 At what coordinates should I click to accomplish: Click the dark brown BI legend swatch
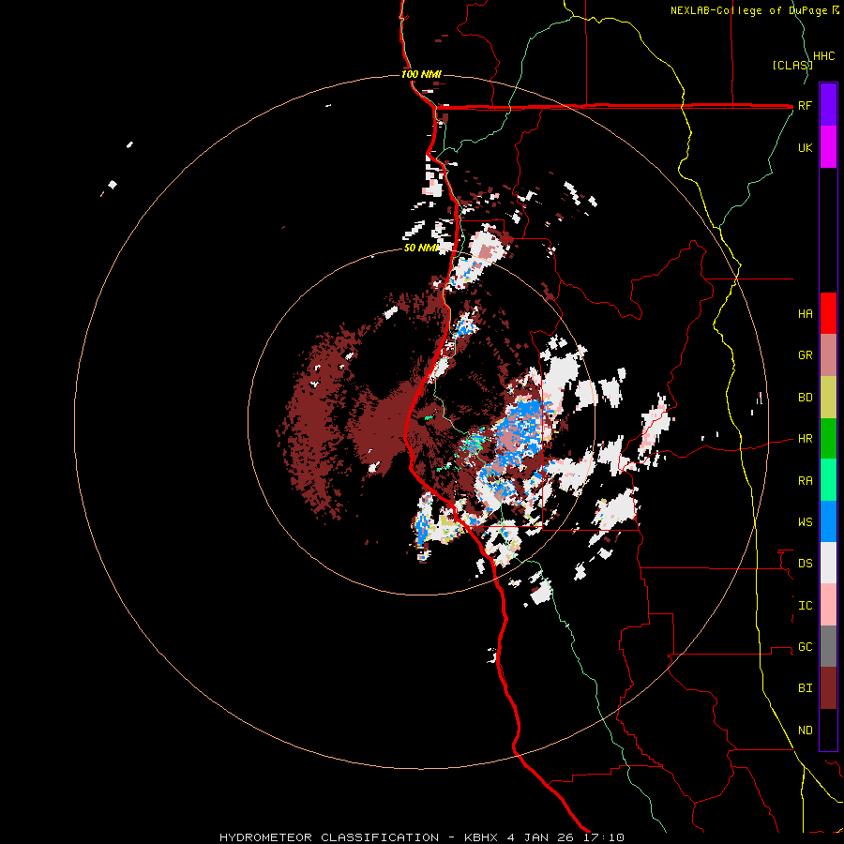[828, 688]
